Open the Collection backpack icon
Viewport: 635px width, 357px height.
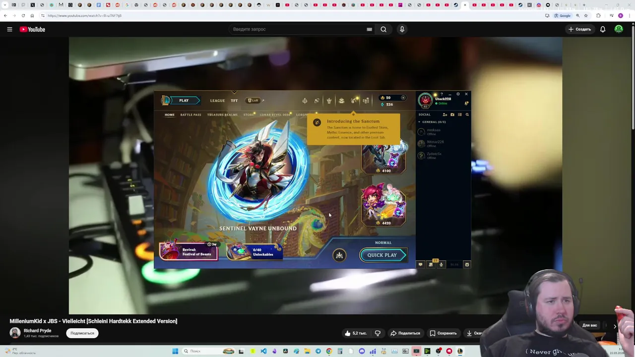pos(341,101)
